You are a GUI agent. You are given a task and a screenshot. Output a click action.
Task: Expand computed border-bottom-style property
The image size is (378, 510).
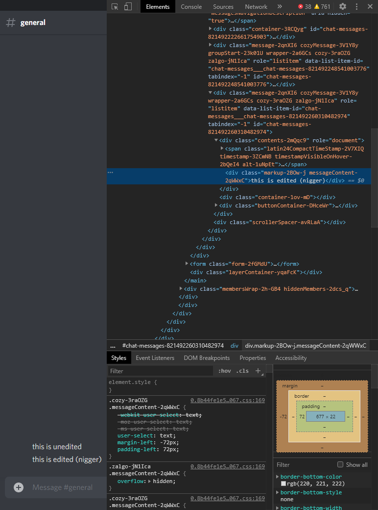tap(278, 492)
